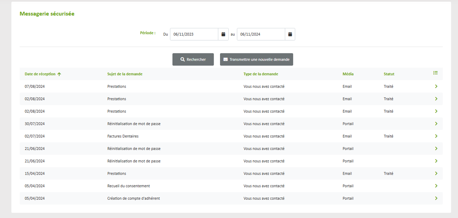The height and width of the screenshot is (218, 458).
Task: Expand the Recueil du consentement row chevron
Action: tap(436, 186)
